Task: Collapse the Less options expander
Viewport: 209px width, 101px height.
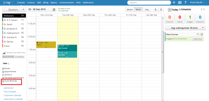Action: coord(6,63)
